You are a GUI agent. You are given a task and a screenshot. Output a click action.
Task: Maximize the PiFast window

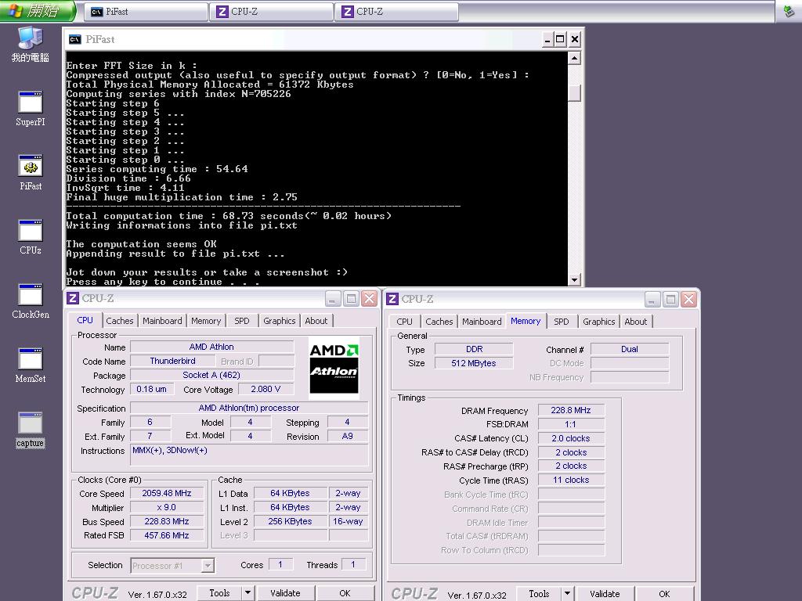tap(561, 39)
